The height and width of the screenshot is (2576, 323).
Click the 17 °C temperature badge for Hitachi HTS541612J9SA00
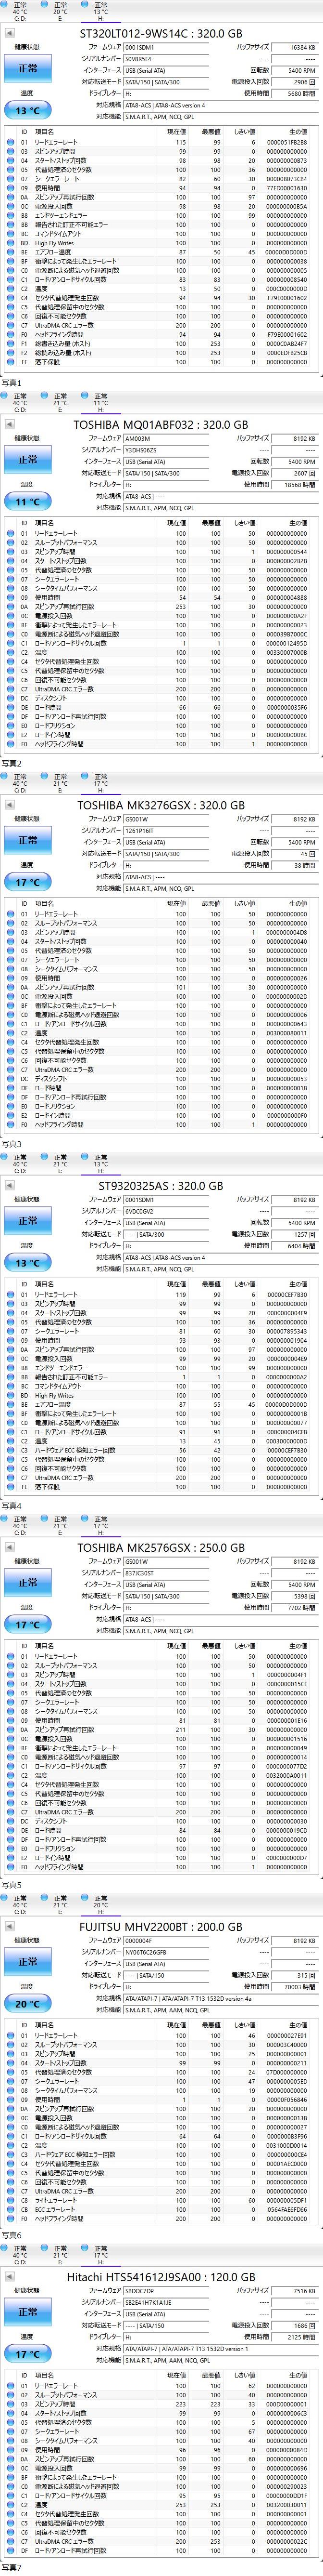click(28, 2353)
